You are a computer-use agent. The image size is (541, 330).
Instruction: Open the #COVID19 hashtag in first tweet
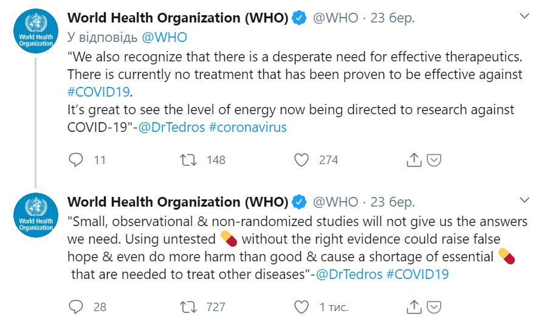[x=98, y=92]
